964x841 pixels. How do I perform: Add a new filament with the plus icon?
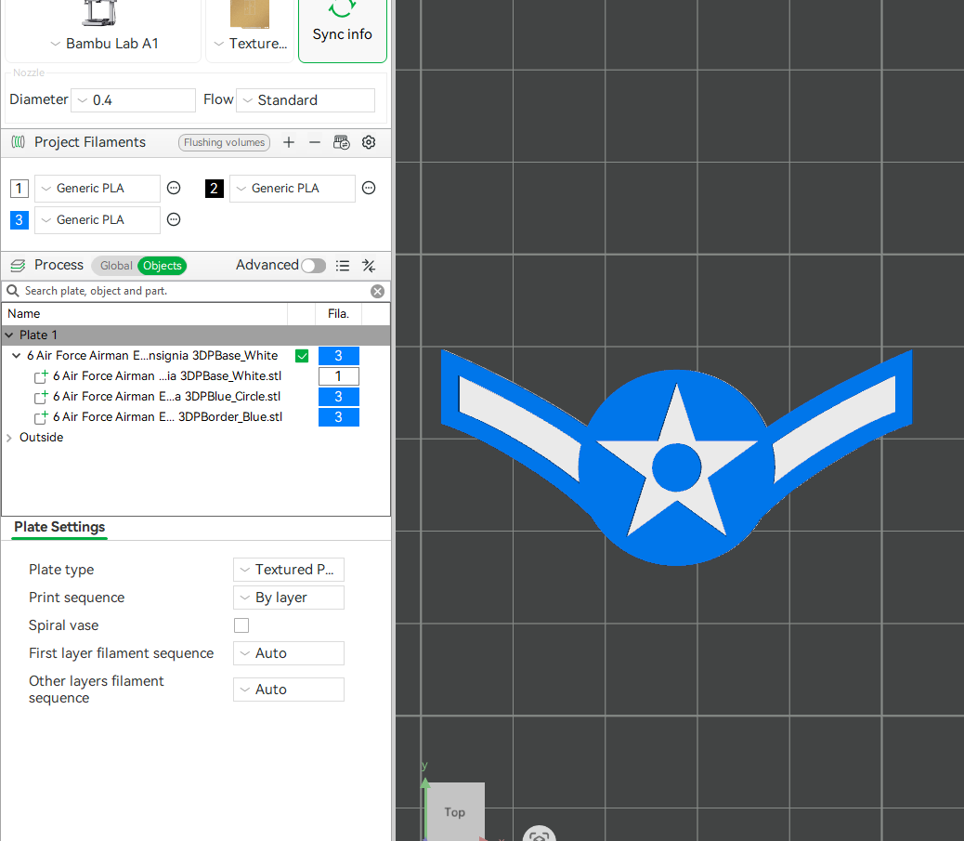point(288,142)
